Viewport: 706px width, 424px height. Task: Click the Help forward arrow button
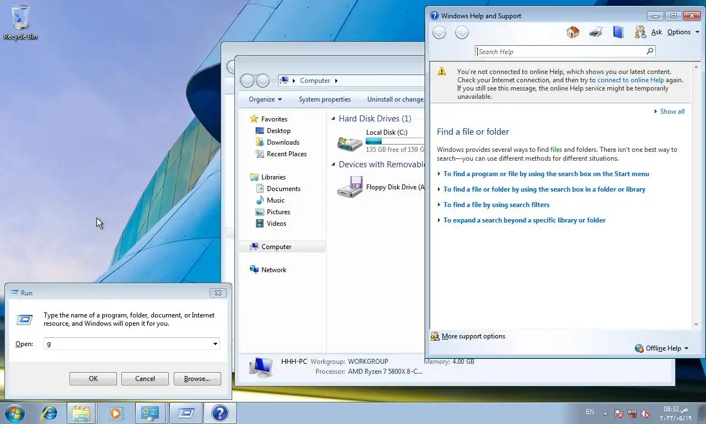click(462, 33)
